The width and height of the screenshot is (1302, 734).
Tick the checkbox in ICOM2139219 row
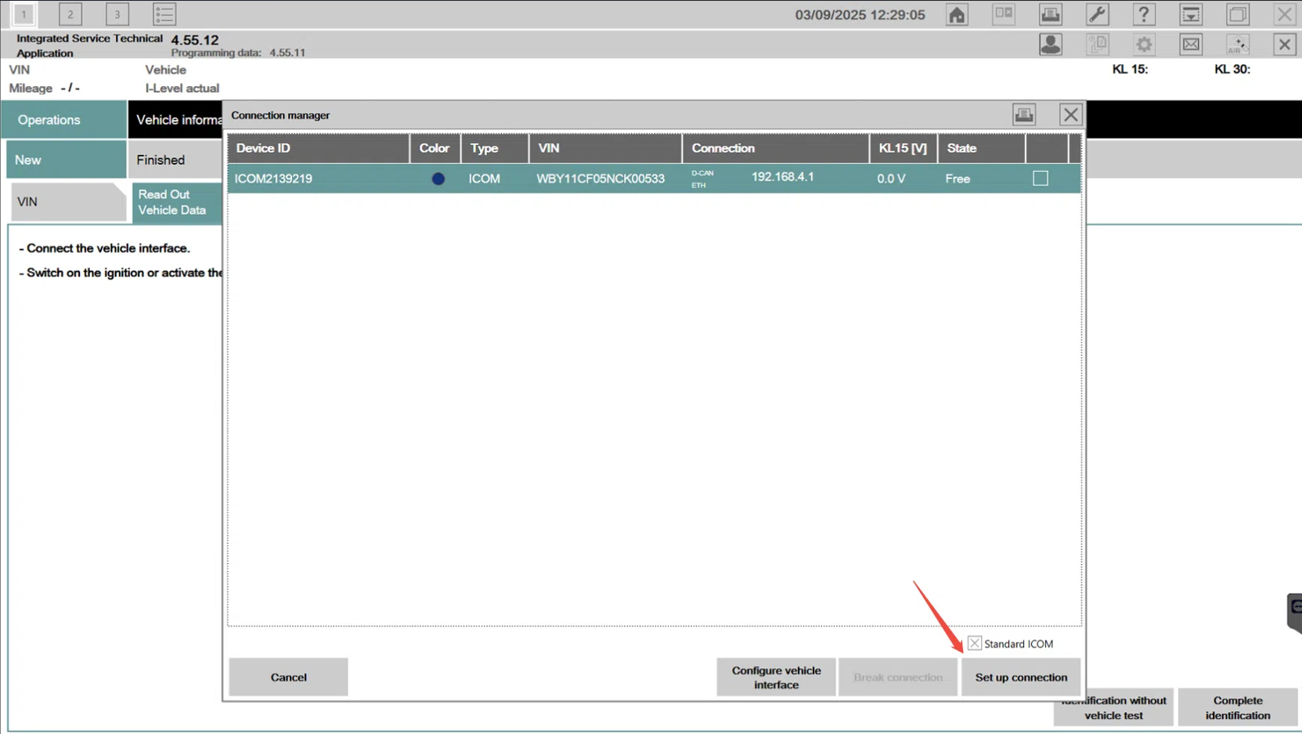(x=1041, y=179)
